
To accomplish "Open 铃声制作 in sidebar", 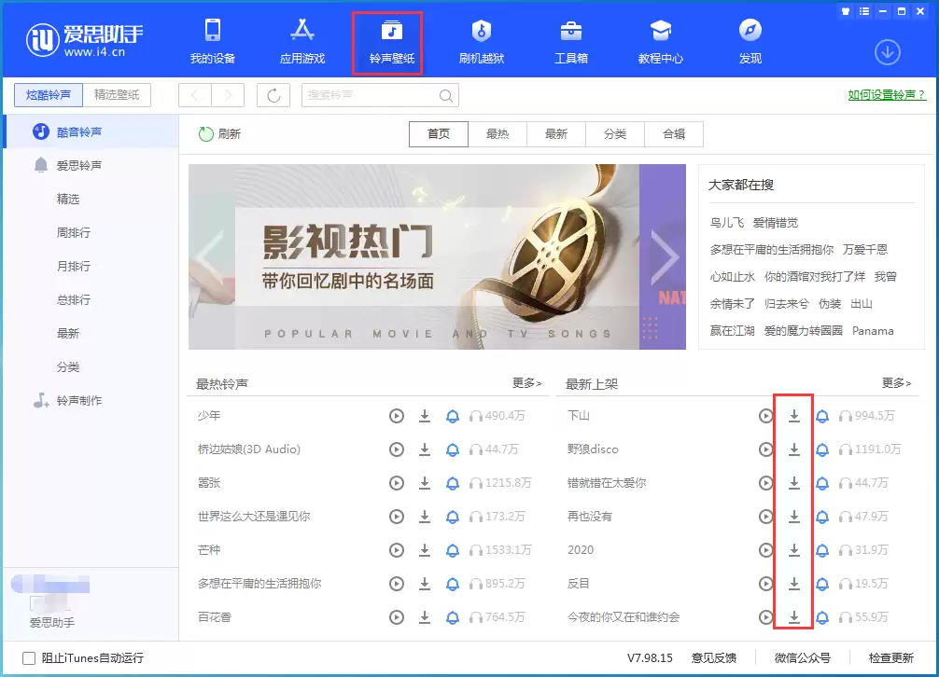I will pyautogui.click(x=91, y=400).
